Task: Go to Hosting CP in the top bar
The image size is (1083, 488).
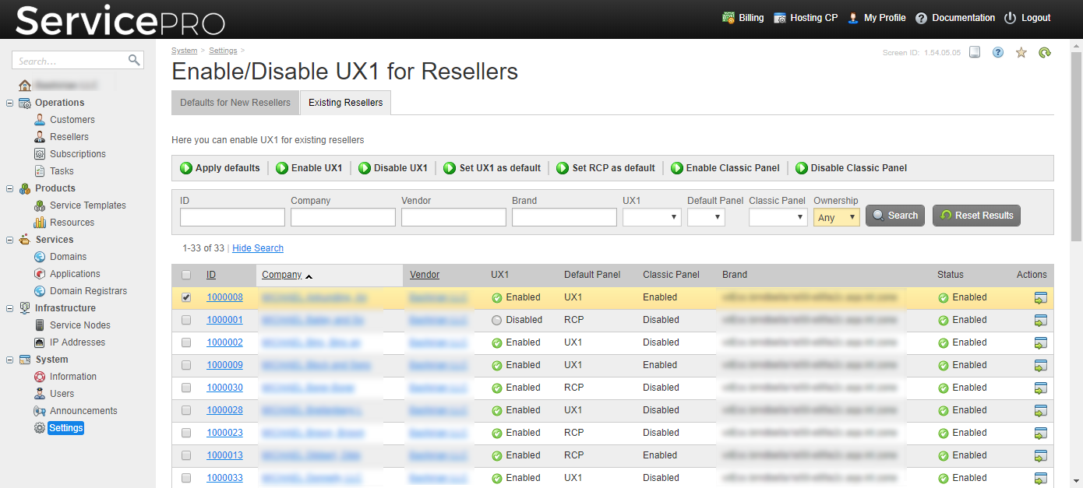Action: (806, 18)
